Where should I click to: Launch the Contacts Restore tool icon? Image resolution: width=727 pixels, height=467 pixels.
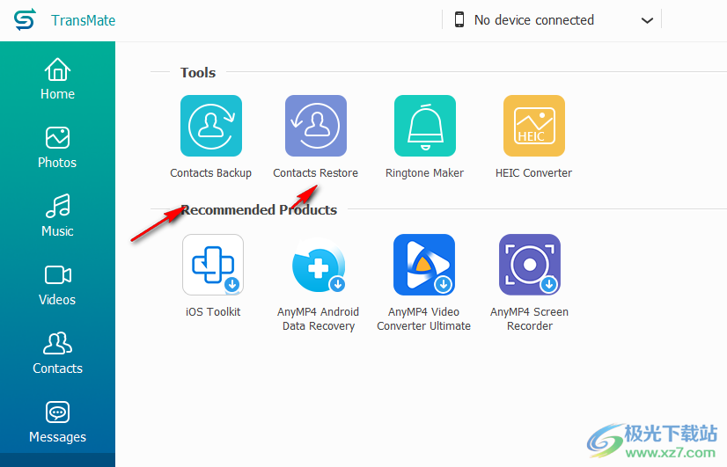(x=316, y=126)
